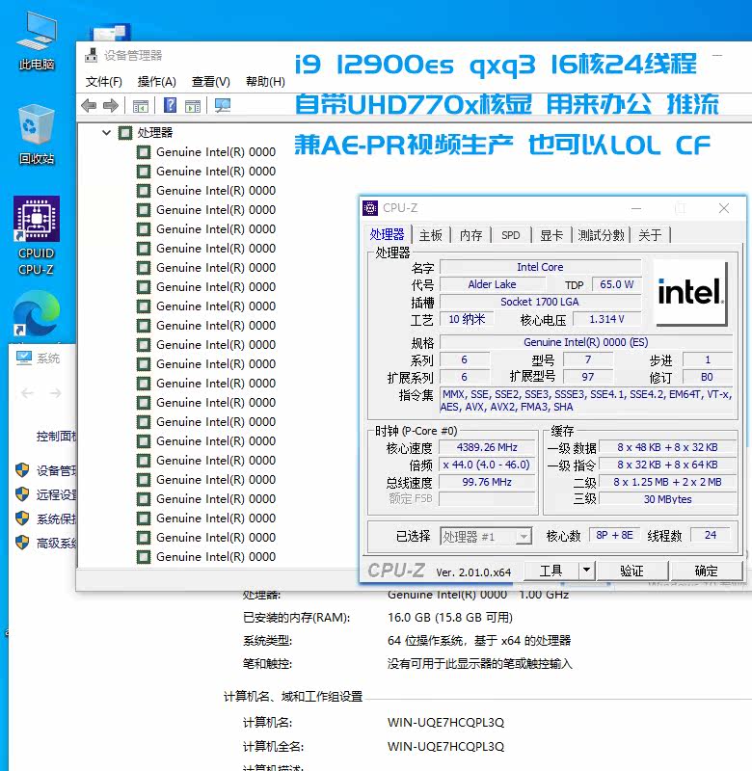
Task: Click the empty 额定 FSB field
Action: 487,499
